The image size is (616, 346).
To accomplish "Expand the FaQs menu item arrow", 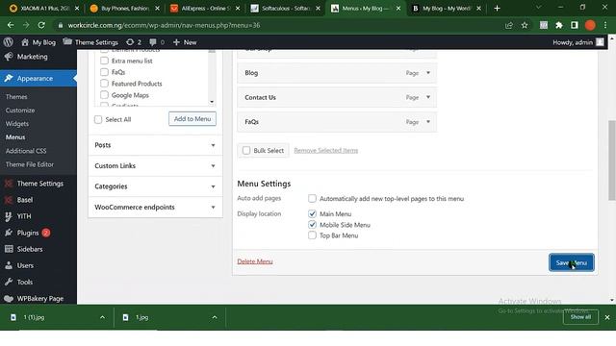I will [428, 122].
